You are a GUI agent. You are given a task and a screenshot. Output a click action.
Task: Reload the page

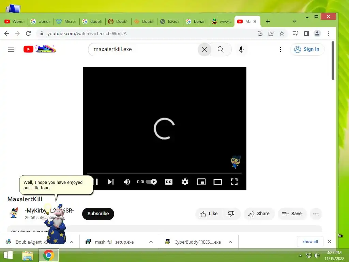point(28,33)
